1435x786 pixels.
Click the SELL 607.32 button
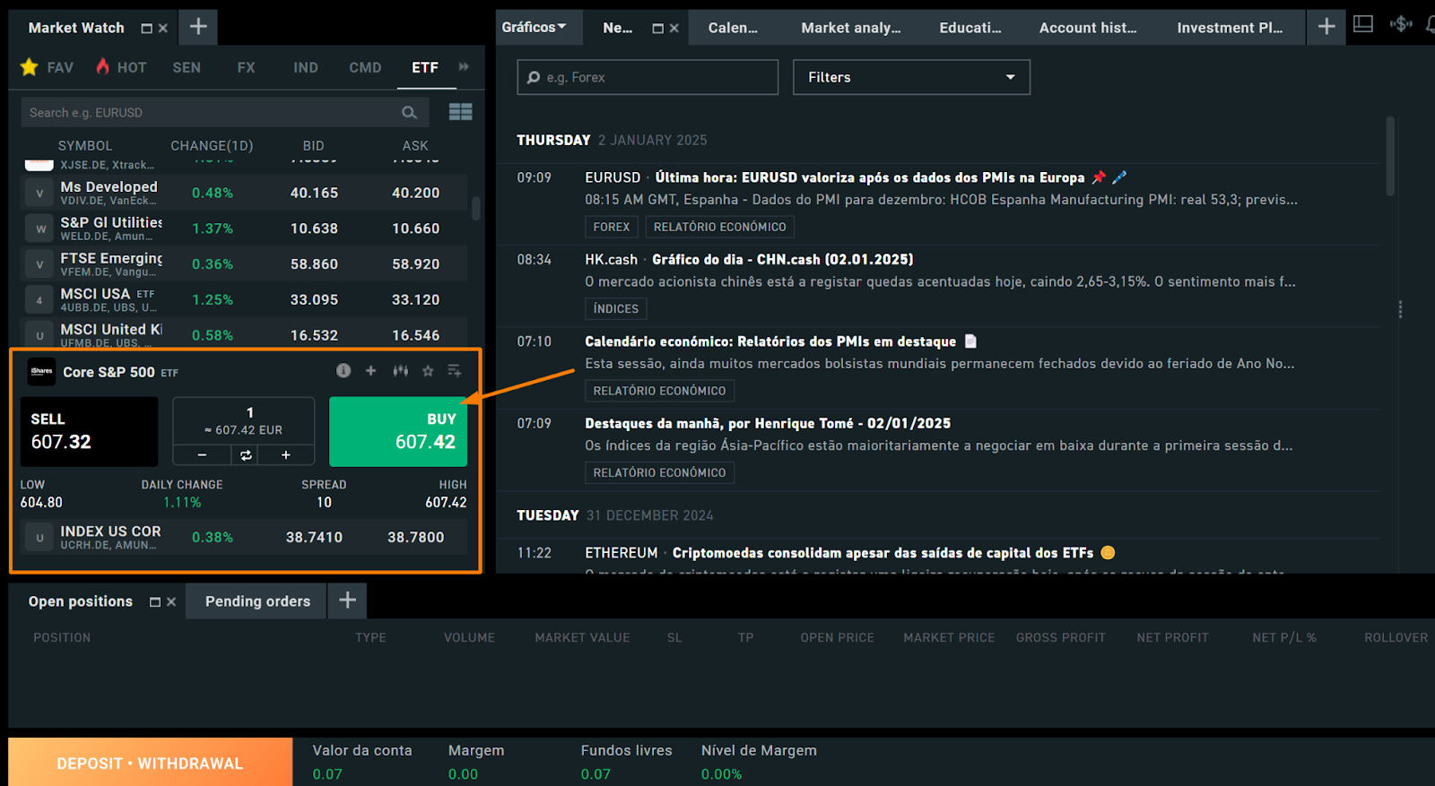pos(89,432)
